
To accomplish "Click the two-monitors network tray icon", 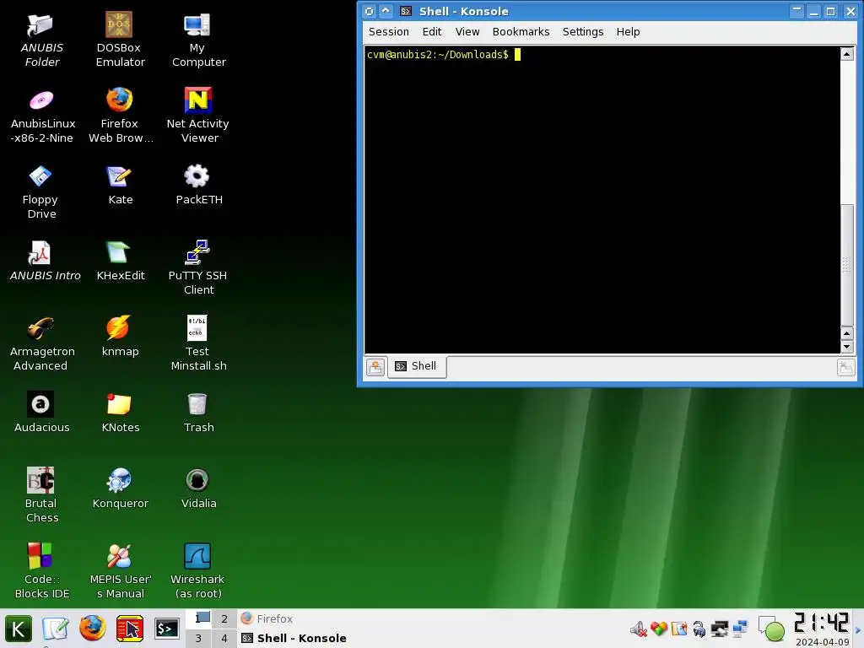I will [740, 629].
